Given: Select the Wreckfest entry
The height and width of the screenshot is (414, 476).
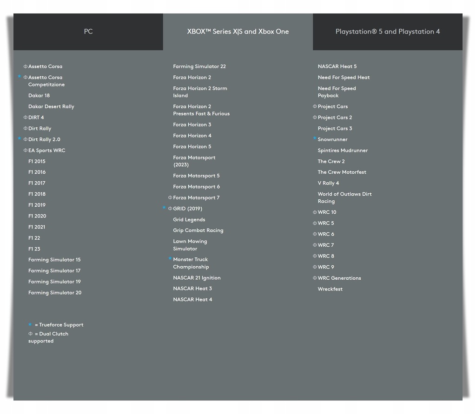Looking at the screenshot, I should [330, 289].
